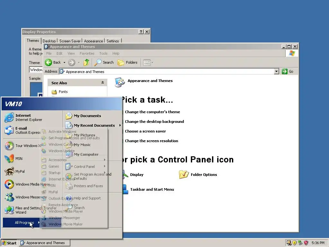Viewport: 329px width, 247px height.
Task: Click Appearance and Themes taskbar button
Action: point(45,243)
